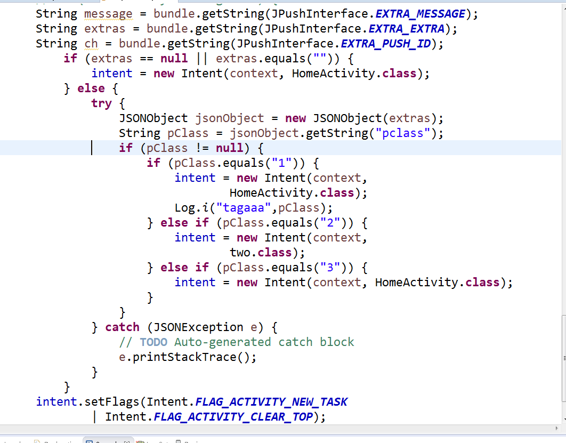Image resolution: width=566 pixels, height=443 pixels.
Task: Place cursor on 'if (pClass != null)' line
Action: tap(280, 148)
